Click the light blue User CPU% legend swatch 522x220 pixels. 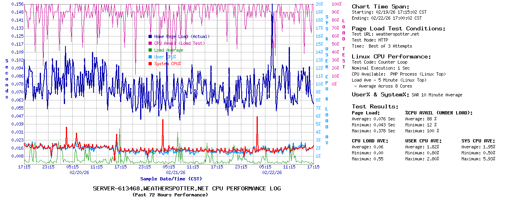[150, 57]
